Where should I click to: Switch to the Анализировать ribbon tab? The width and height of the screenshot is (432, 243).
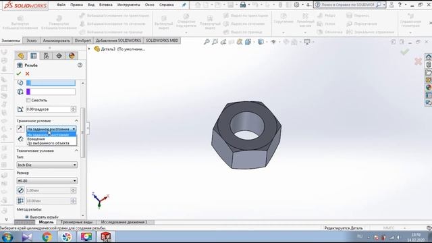[56, 40]
